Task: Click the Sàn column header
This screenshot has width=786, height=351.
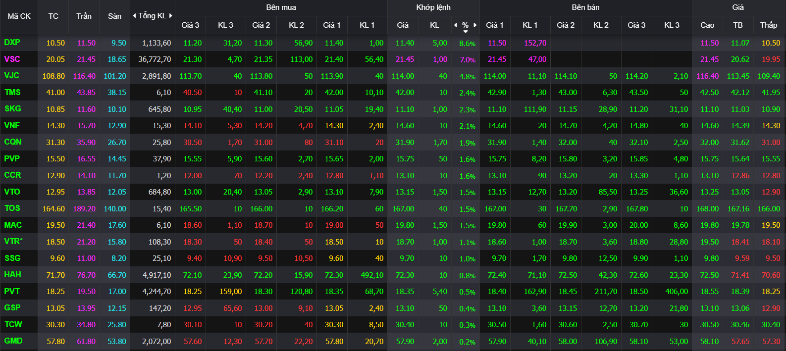Action: pos(115,16)
